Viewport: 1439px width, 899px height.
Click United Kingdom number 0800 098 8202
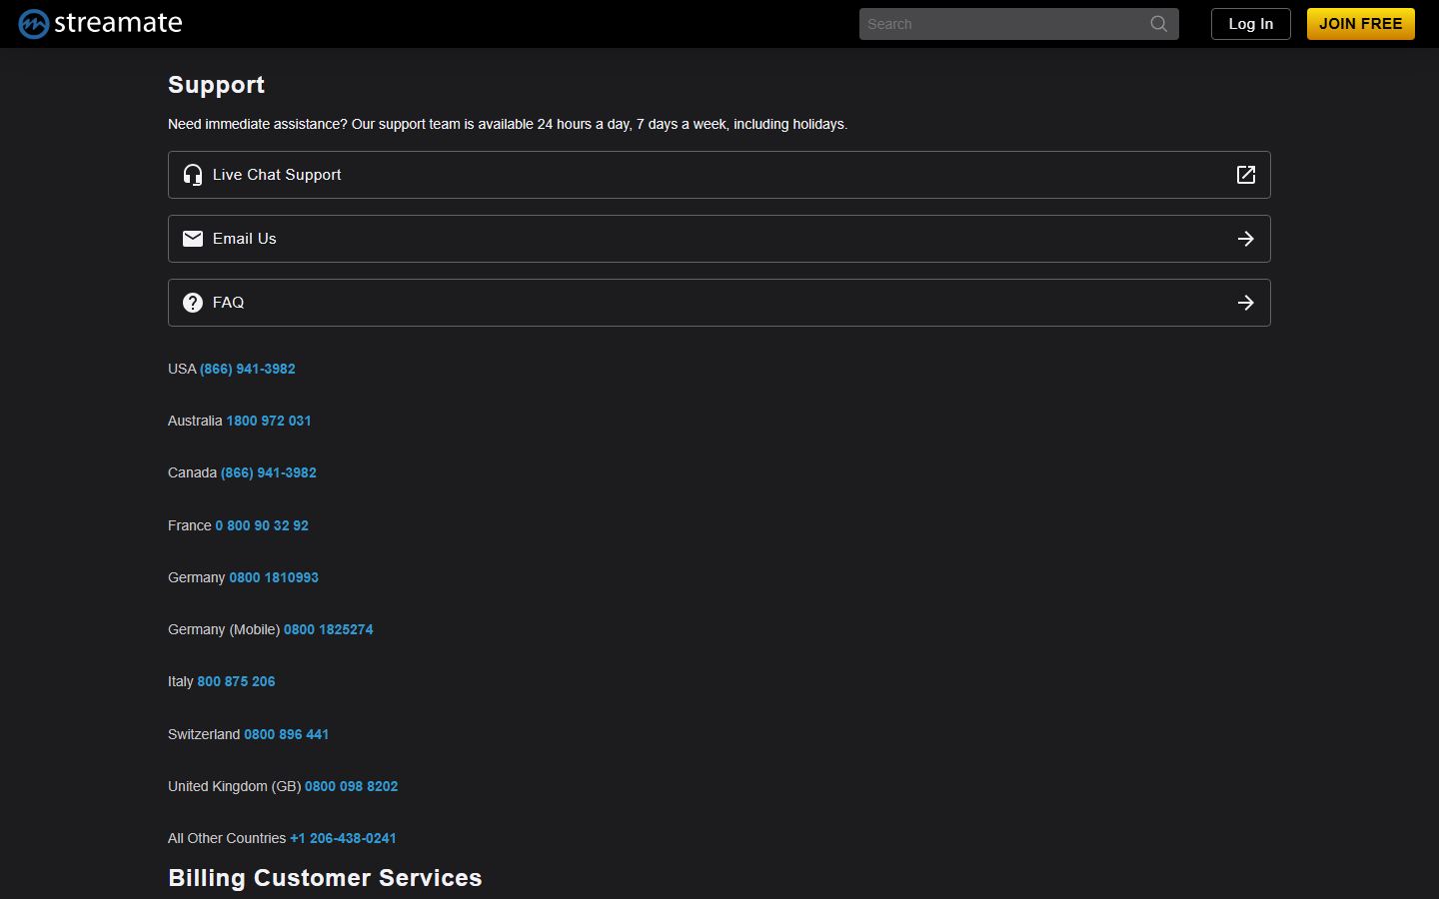coord(352,786)
